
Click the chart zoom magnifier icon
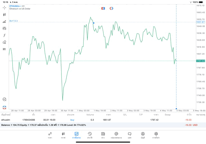(x=4, y=99)
